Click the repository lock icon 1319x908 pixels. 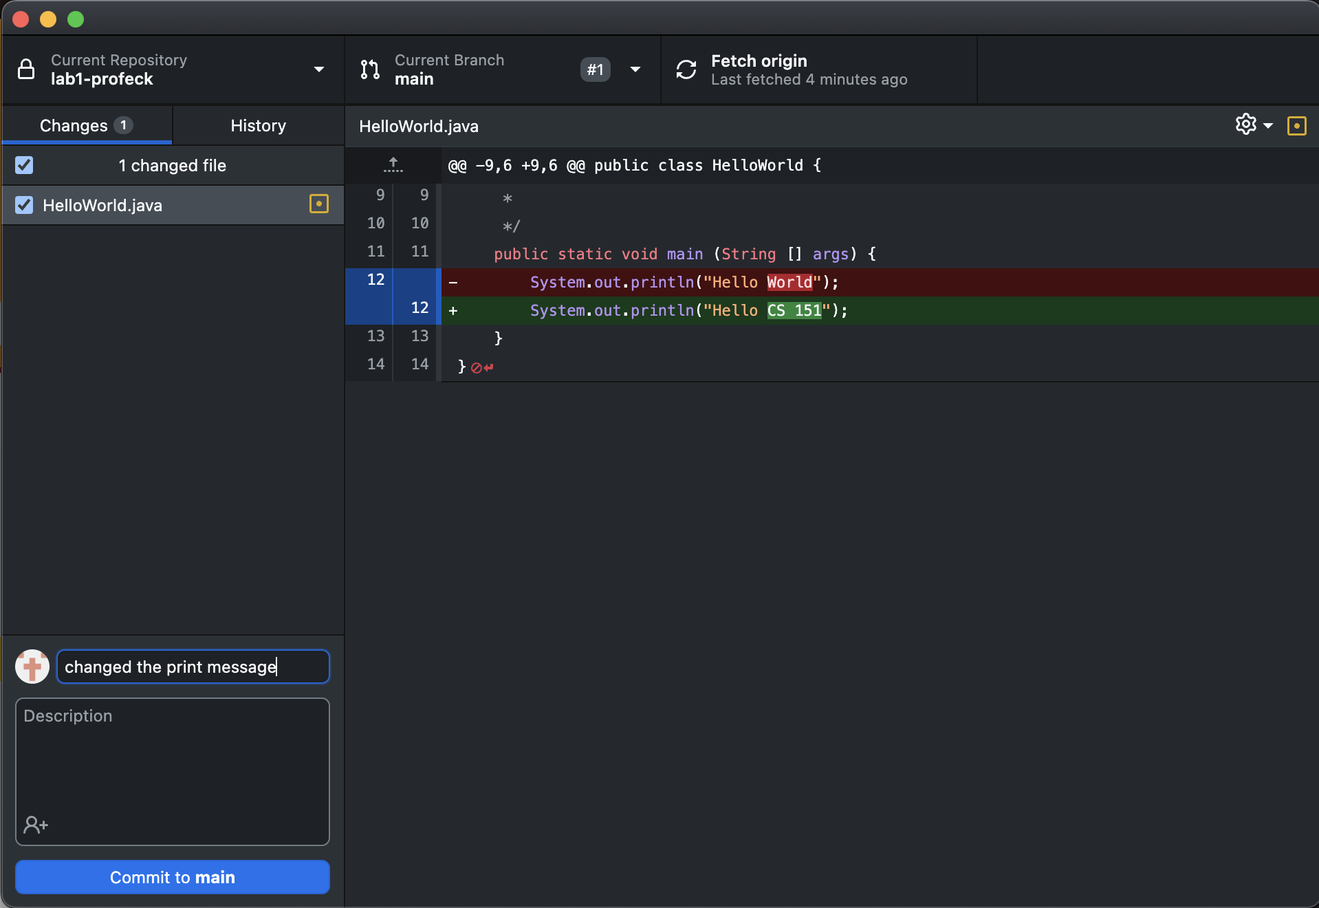coord(26,69)
